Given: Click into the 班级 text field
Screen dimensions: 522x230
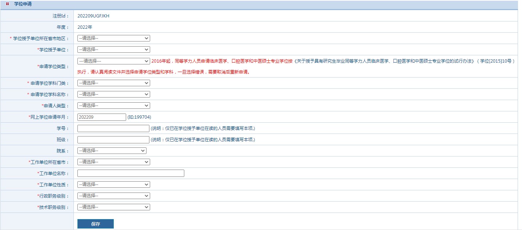Looking at the screenshot, I should click(x=113, y=140).
